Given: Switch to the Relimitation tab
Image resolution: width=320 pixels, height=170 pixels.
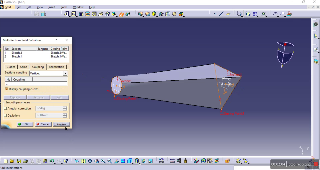Looking at the screenshot, I should click(x=56, y=67).
